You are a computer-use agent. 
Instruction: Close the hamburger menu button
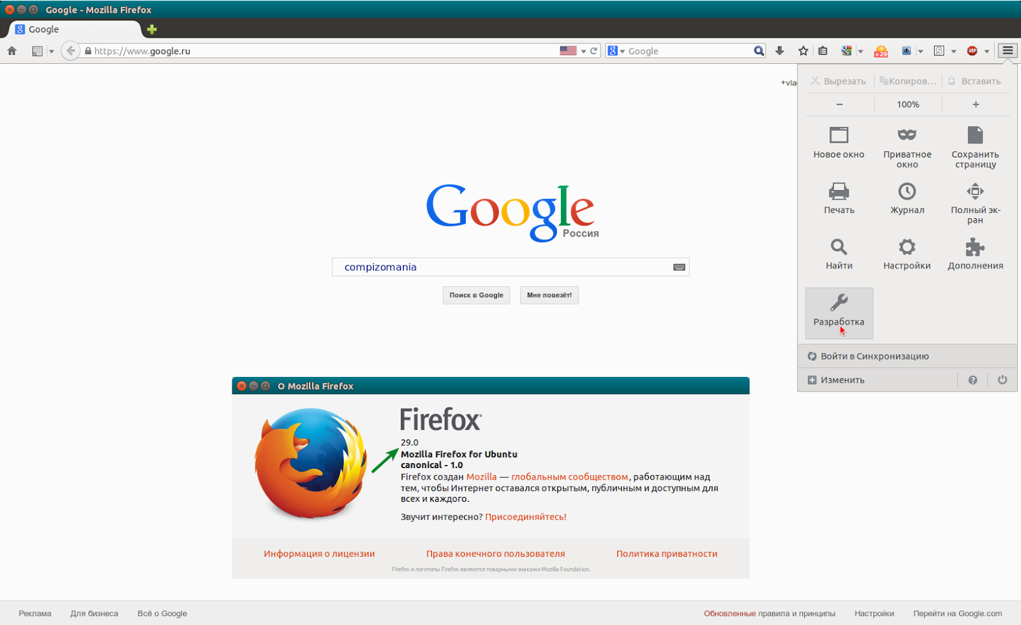click(x=1008, y=51)
